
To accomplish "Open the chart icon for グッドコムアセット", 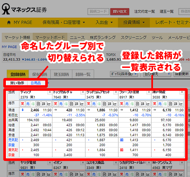I will [115, 104].
